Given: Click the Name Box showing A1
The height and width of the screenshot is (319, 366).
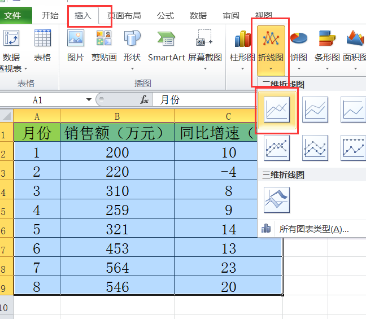Looking at the screenshot, I should pyautogui.click(x=42, y=100).
